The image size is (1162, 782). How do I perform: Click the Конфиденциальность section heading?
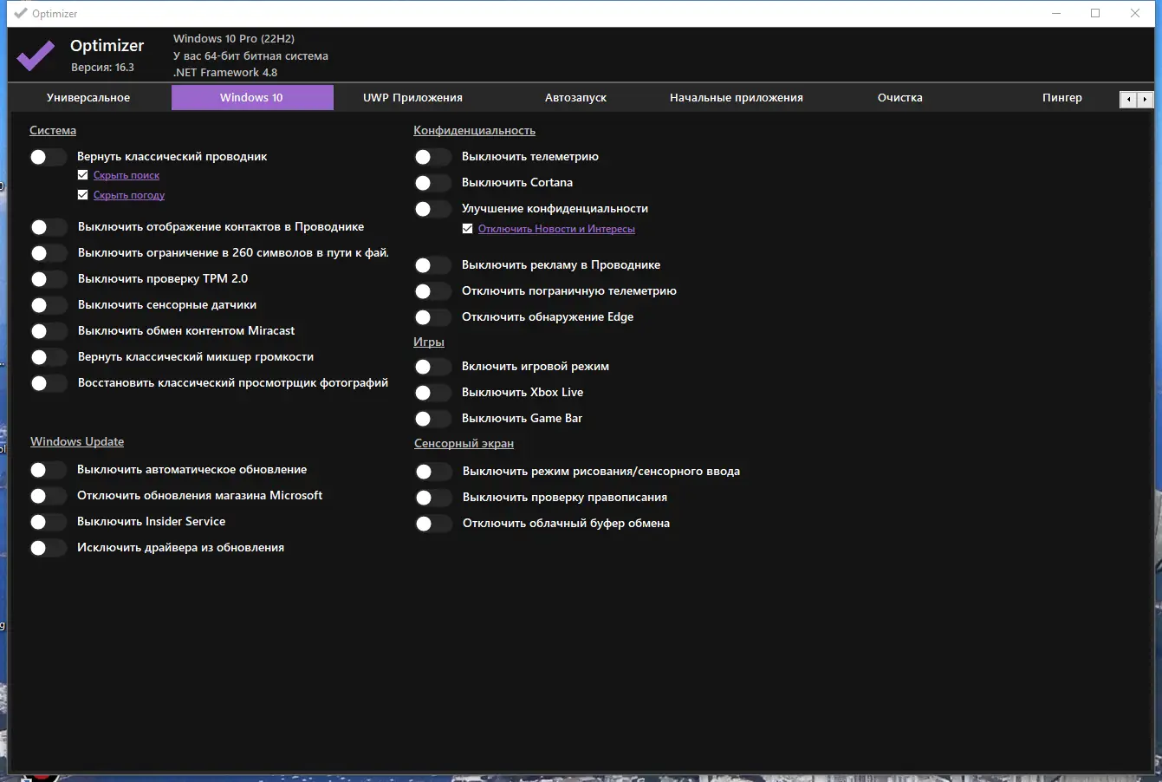[474, 131]
